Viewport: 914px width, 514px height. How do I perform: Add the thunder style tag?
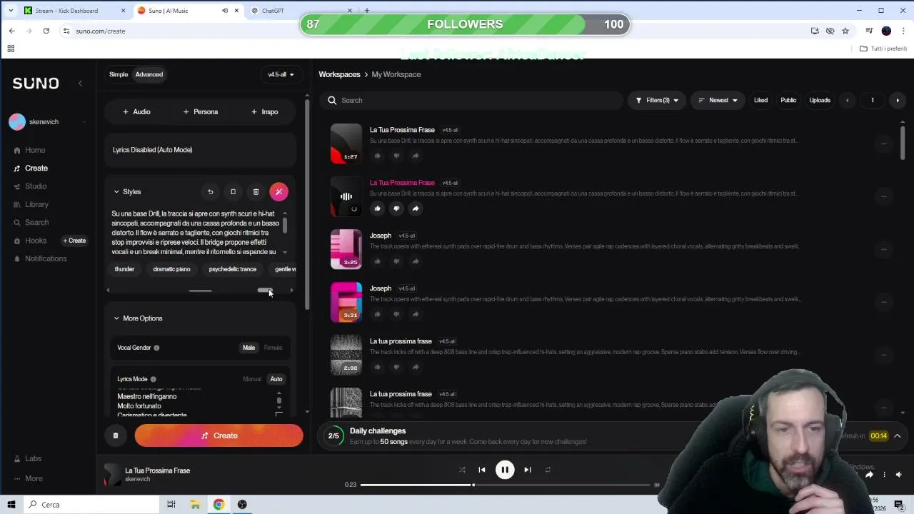pyautogui.click(x=124, y=269)
